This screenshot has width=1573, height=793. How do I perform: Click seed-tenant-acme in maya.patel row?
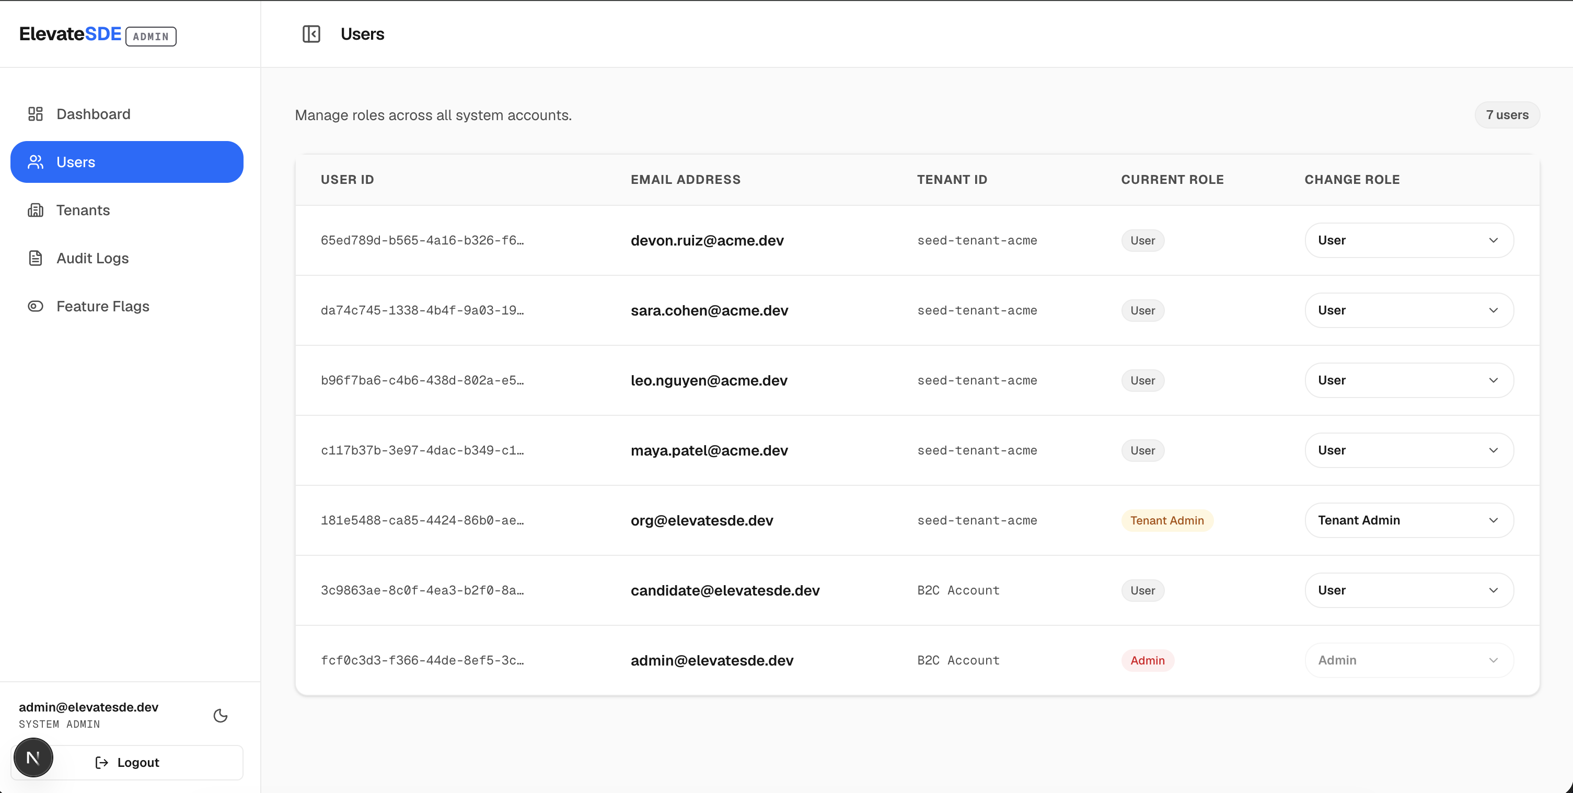tap(977, 450)
